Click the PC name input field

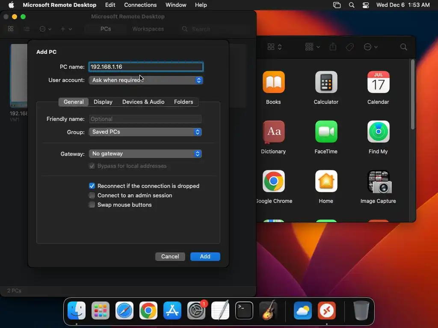point(146,67)
